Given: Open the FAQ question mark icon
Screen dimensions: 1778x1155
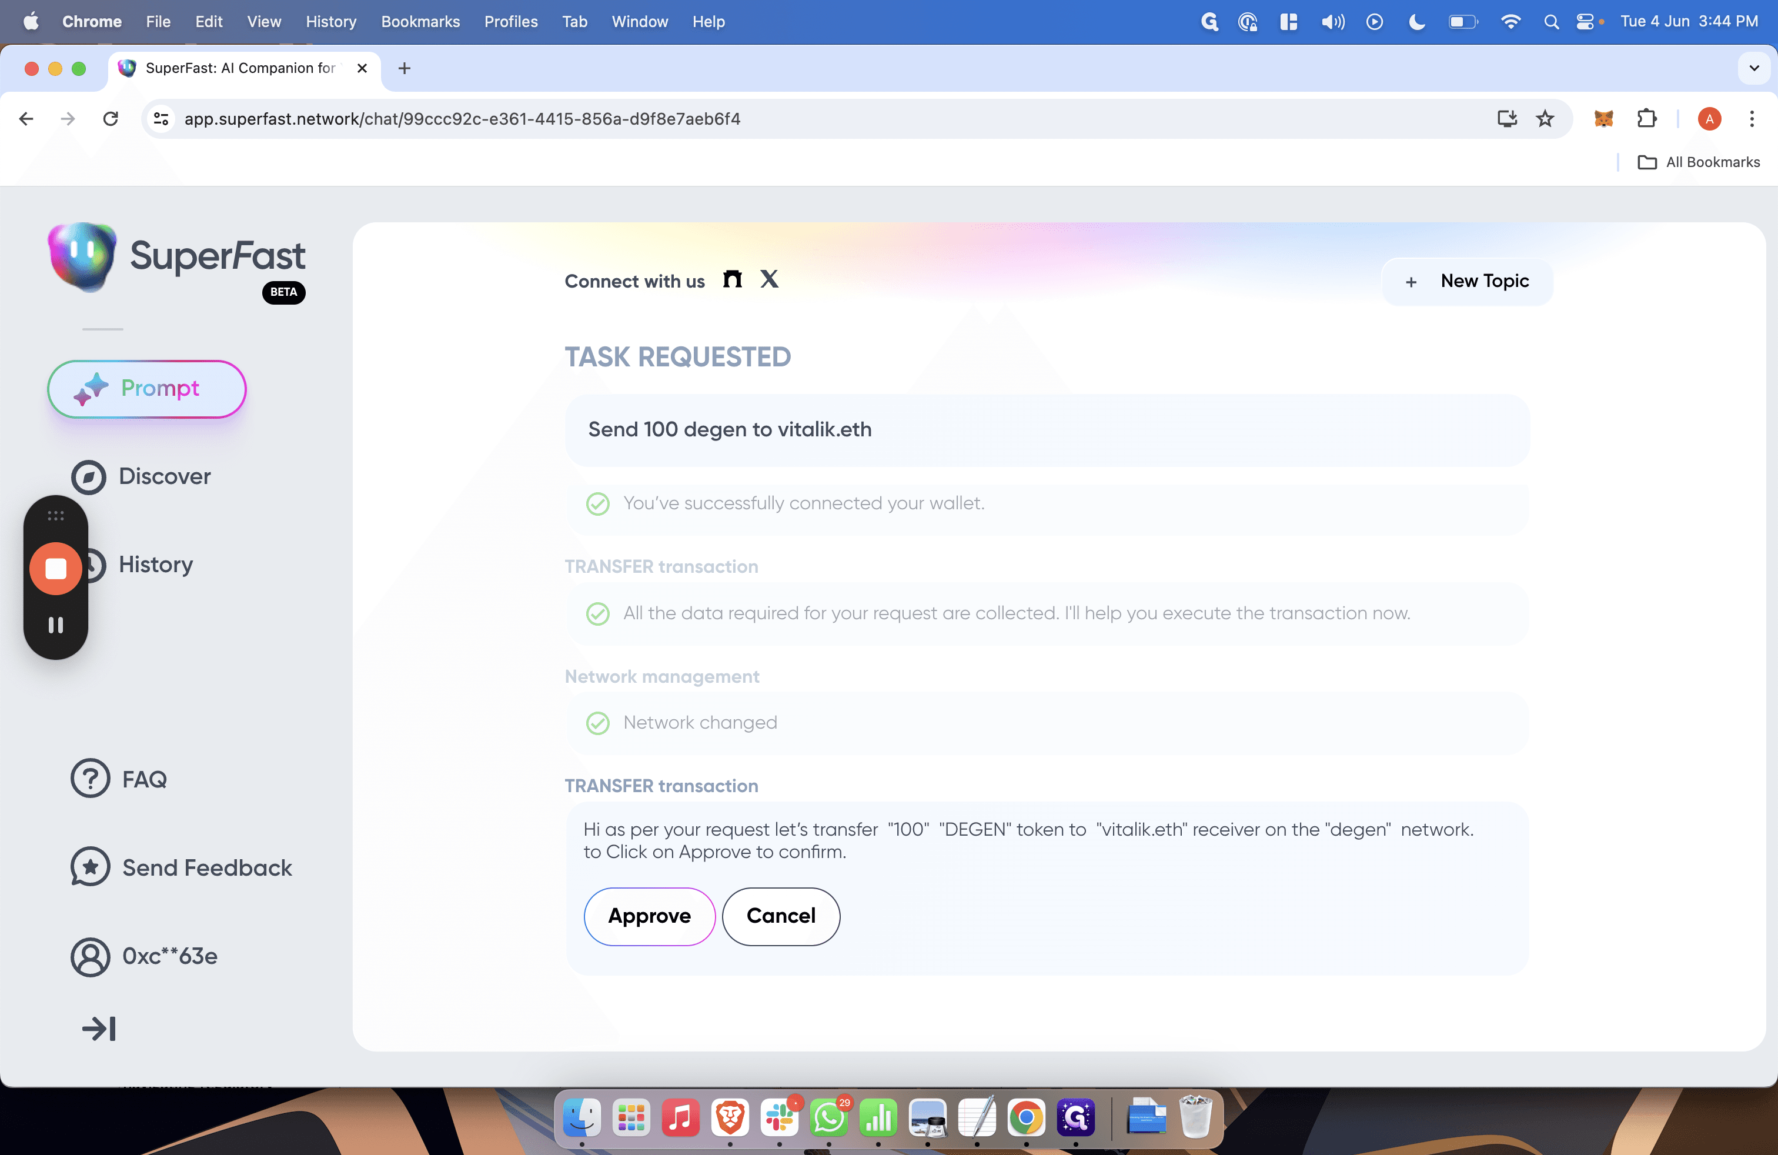Looking at the screenshot, I should 91,779.
